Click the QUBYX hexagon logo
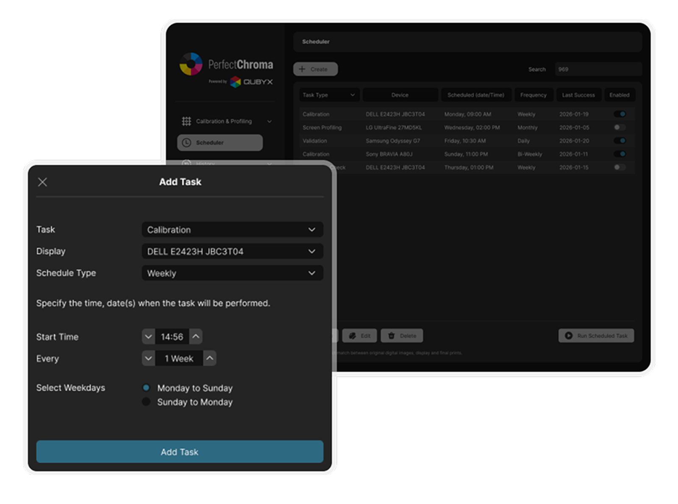 point(236,81)
